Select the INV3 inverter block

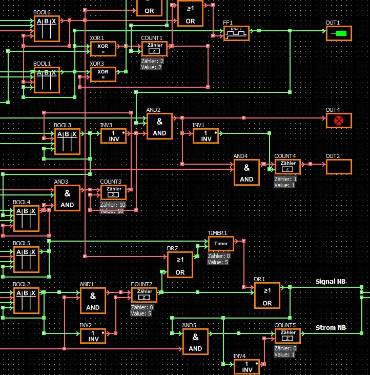[x=113, y=136]
